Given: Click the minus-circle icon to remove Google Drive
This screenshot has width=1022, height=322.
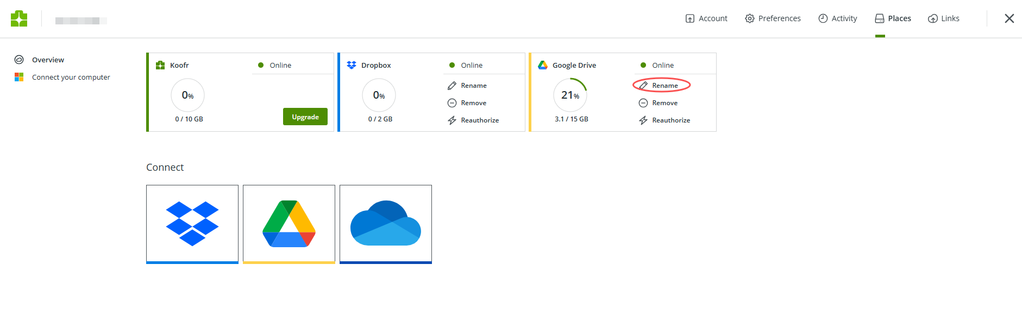Looking at the screenshot, I should pyautogui.click(x=643, y=103).
